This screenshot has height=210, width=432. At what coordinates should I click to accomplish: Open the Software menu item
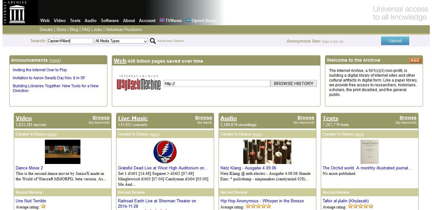[110, 20]
